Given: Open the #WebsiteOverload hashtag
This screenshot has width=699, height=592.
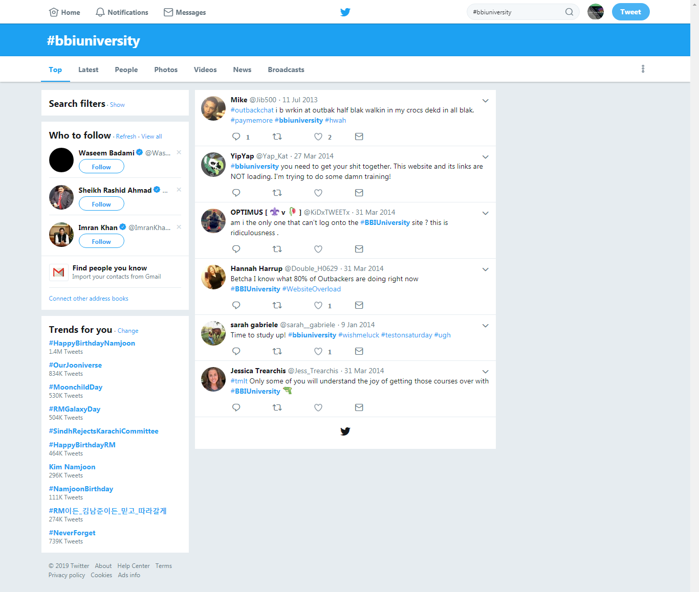Looking at the screenshot, I should 312,289.
